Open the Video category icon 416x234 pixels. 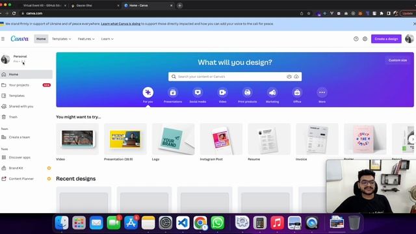(222, 92)
